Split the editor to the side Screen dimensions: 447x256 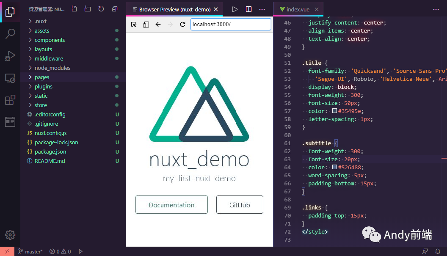pyautogui.click(x=248, y=9)
